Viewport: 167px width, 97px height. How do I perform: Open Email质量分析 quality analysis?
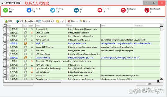(x=46, y=21)
